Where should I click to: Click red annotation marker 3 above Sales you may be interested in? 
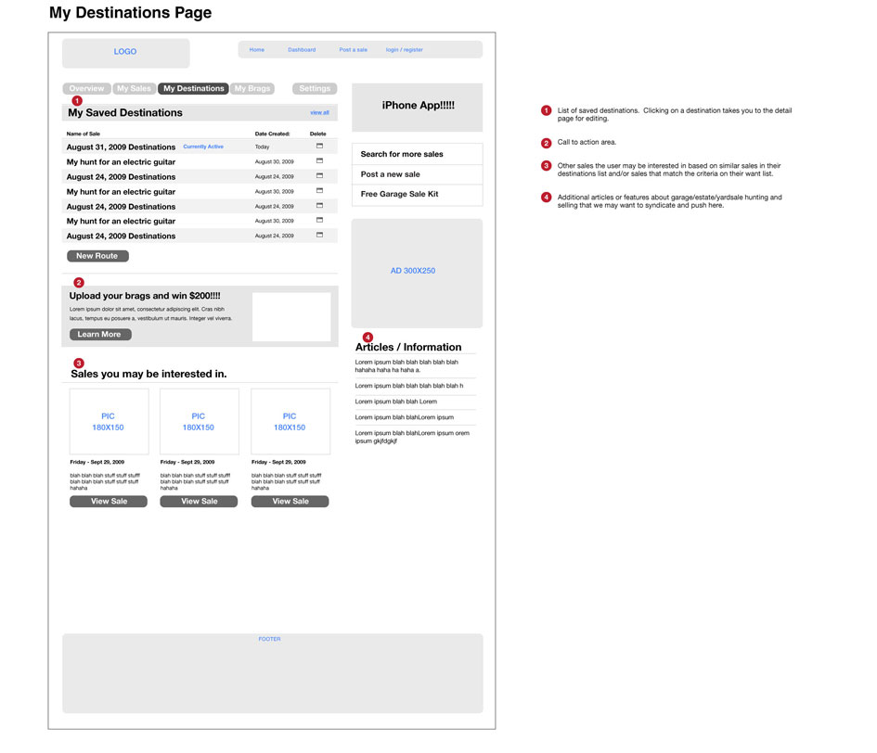pos(79,364)
